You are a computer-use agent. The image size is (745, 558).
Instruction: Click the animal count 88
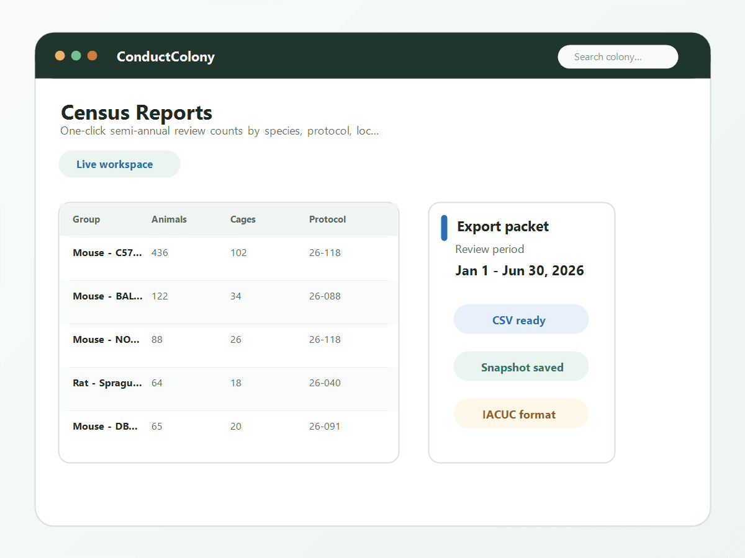(x=157, y=340)
